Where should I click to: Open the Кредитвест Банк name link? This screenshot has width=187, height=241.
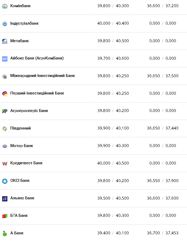[26, 163]
